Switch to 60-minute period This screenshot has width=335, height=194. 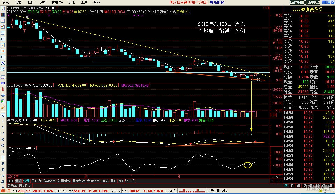click(3, 145)
